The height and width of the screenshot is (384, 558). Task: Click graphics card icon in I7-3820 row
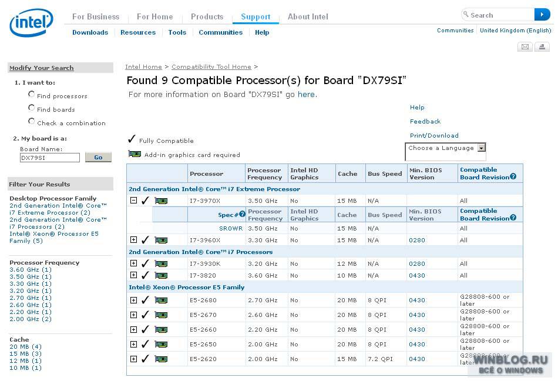pyautogui.click(x=161, y=276)
